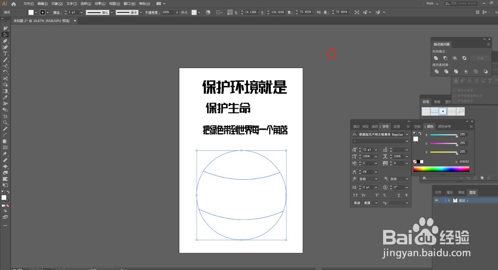The height and width of the screenshot is (270, 498).
Task: Switch to the 对齐 tab
Action: click(x=438, y=193)
